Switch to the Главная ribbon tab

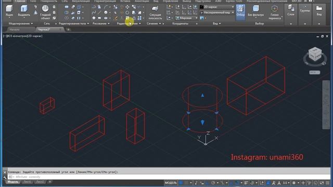coord(20,1)
